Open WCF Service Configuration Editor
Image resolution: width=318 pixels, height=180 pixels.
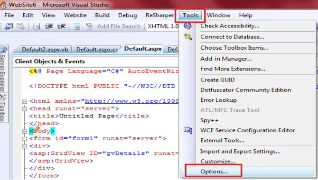tap(247, 130)
